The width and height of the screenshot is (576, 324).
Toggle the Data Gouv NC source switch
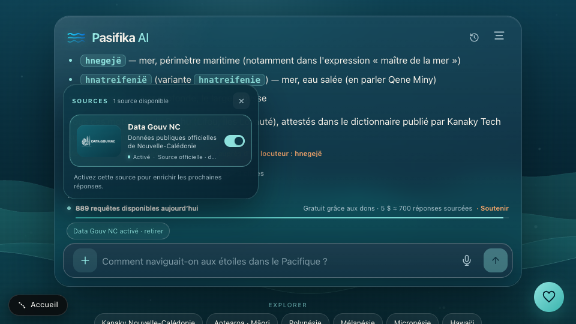click(235, 141)
